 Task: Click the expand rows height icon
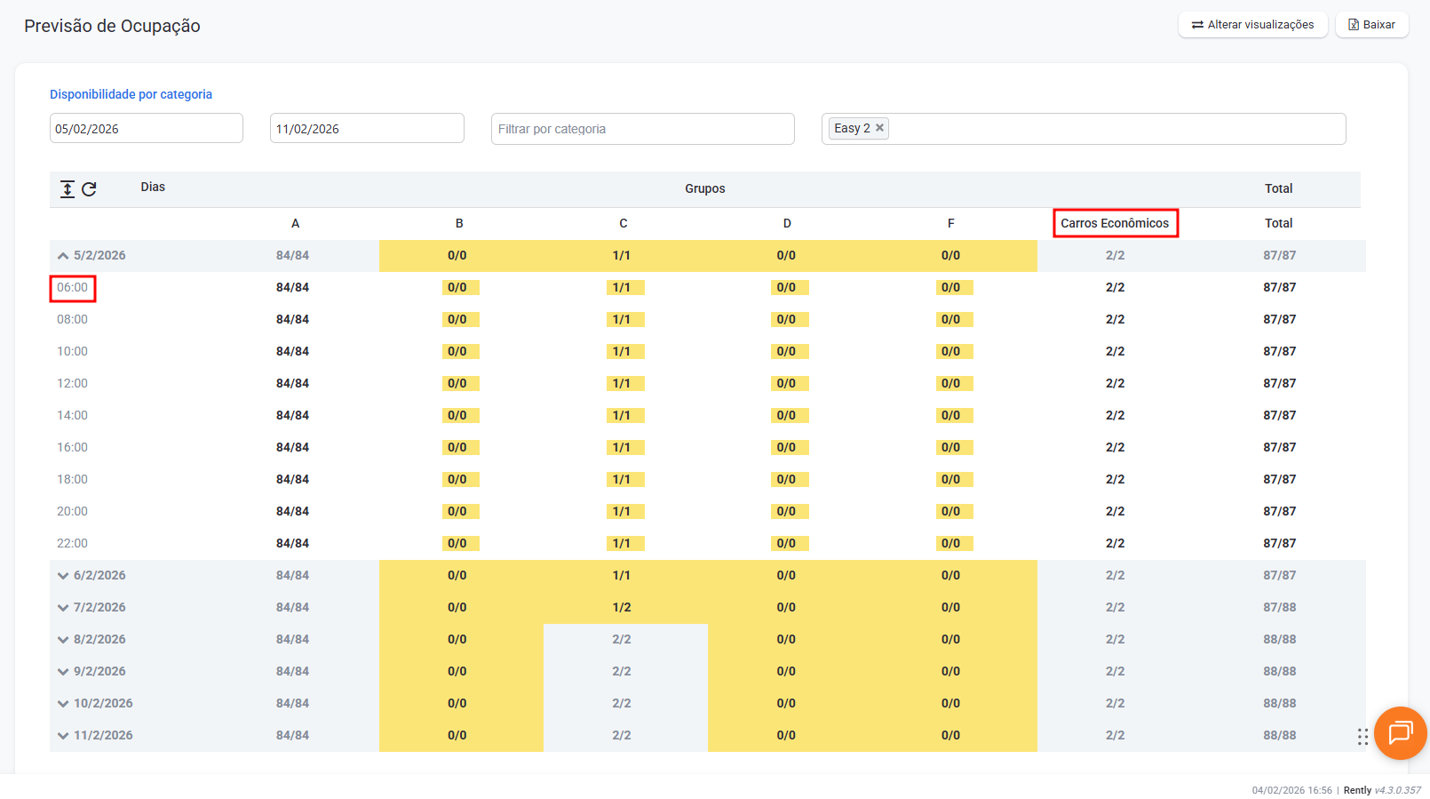[68, 188]
